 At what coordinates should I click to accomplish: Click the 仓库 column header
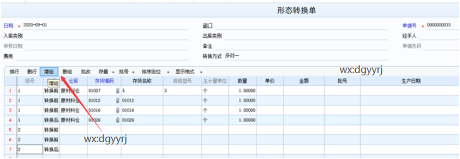pos(73,81)
